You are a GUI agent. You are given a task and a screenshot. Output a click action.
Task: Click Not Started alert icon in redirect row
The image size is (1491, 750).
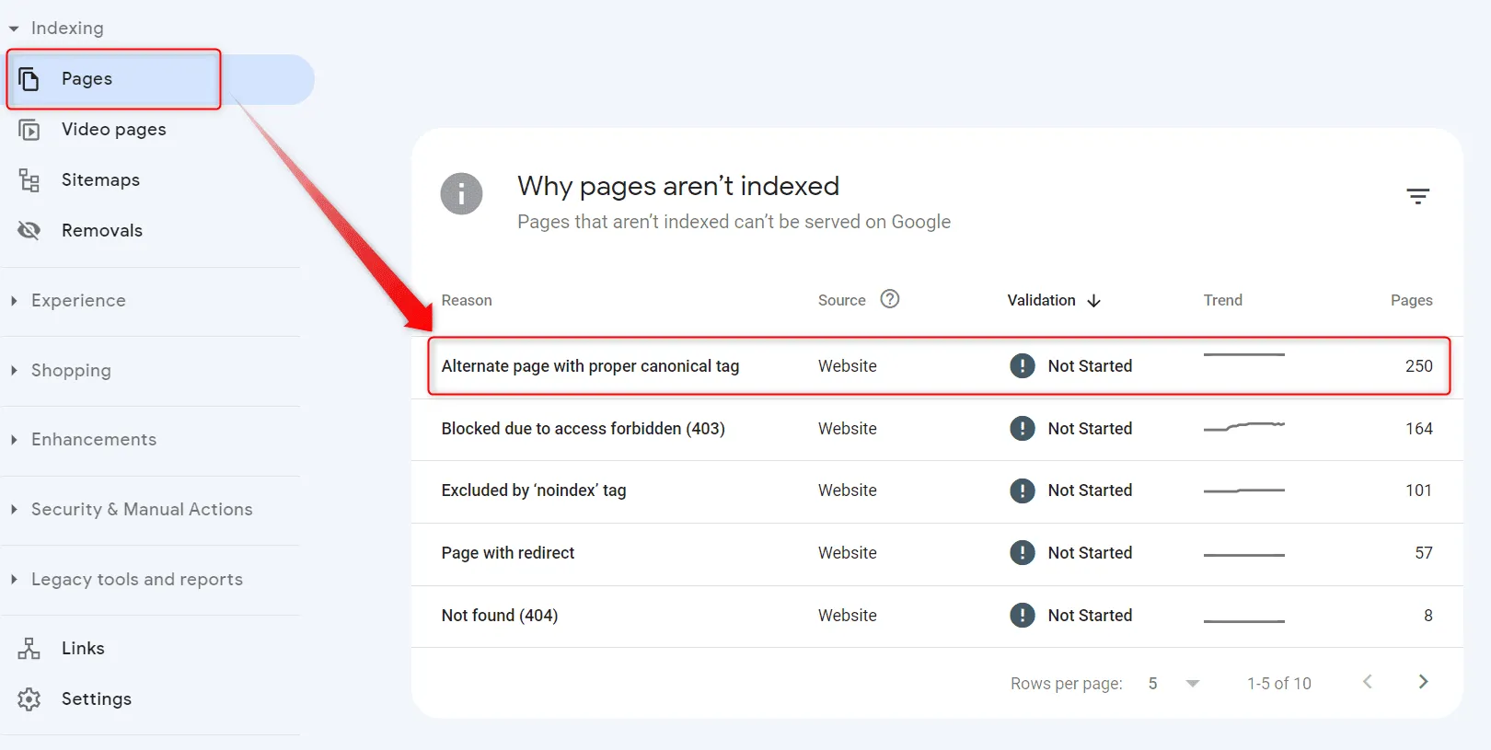tap(1022, 553)
